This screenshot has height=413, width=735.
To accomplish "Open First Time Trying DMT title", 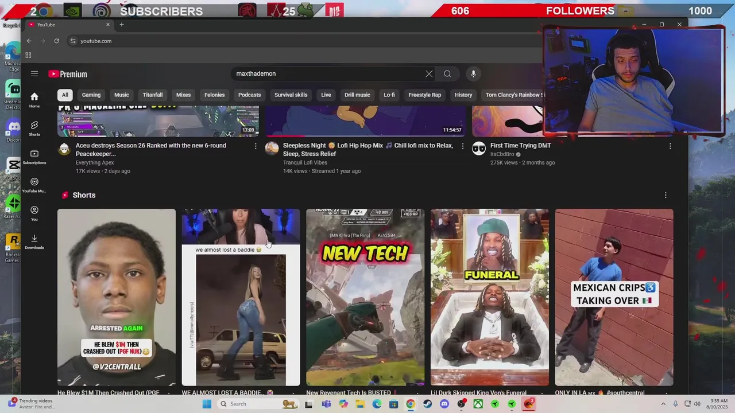I will tap(521, 146).
